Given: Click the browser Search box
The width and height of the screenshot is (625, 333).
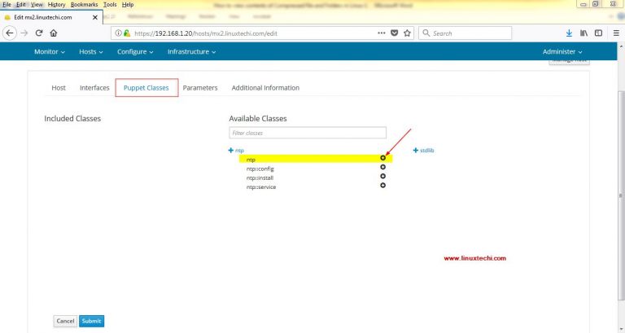Looking at the screenshot, I should point(465,33).
